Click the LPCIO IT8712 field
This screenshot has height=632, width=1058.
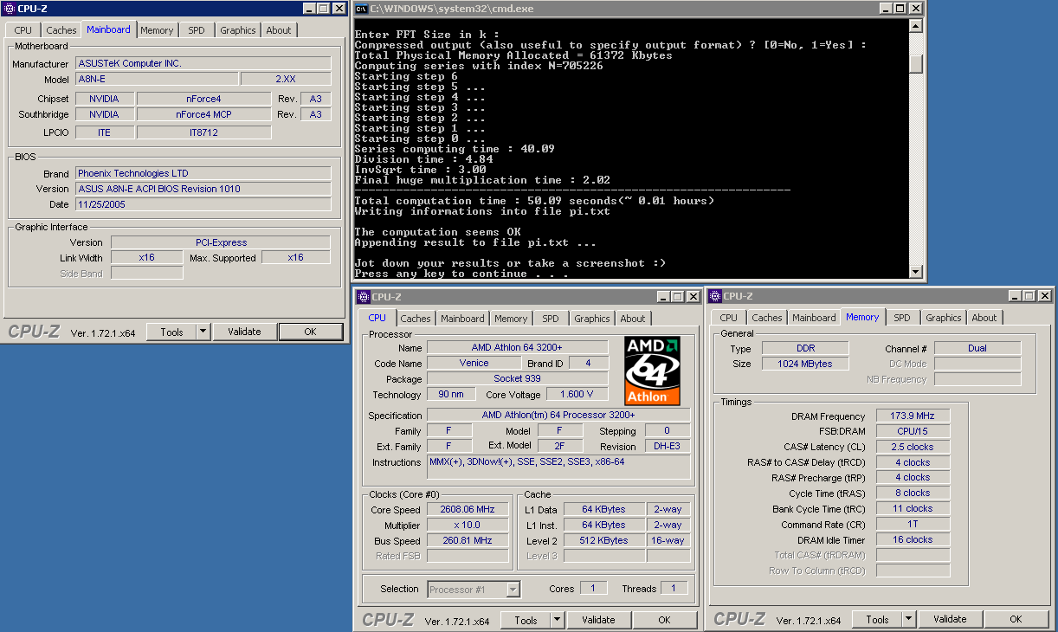(203, 132)
